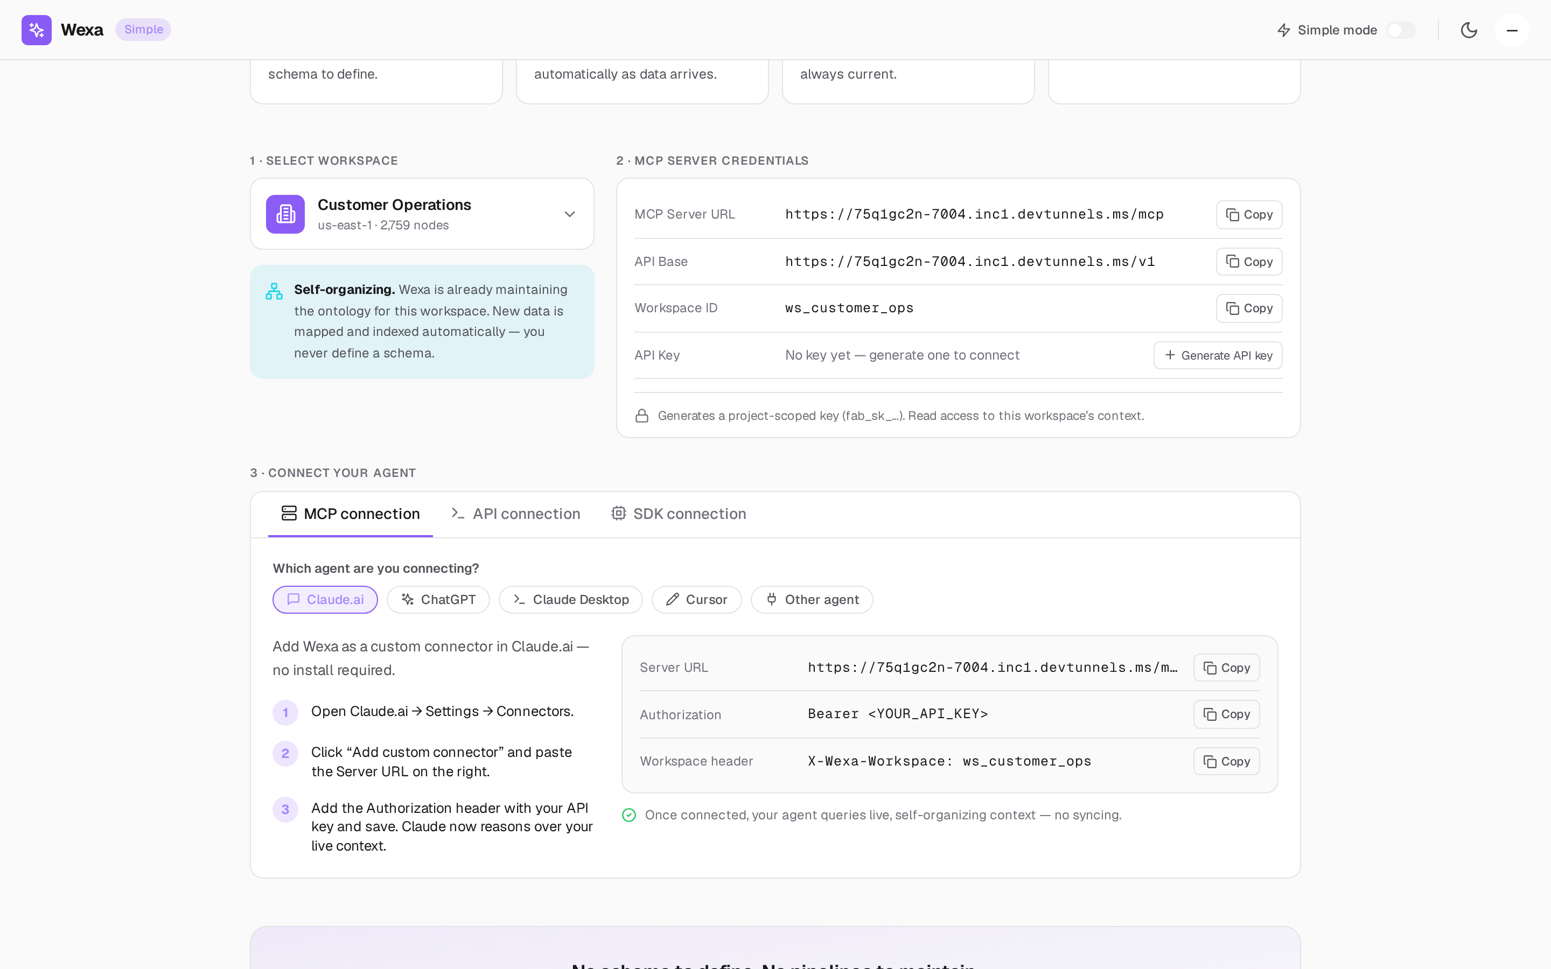This screenshot has width=1551, height=969.
Task: Select Claude.ai as the agent
Action: point(325,600)
